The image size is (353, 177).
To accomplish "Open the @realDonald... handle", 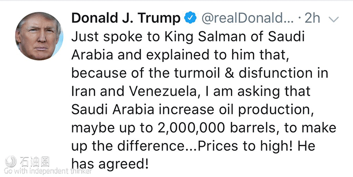I will 247,18.
